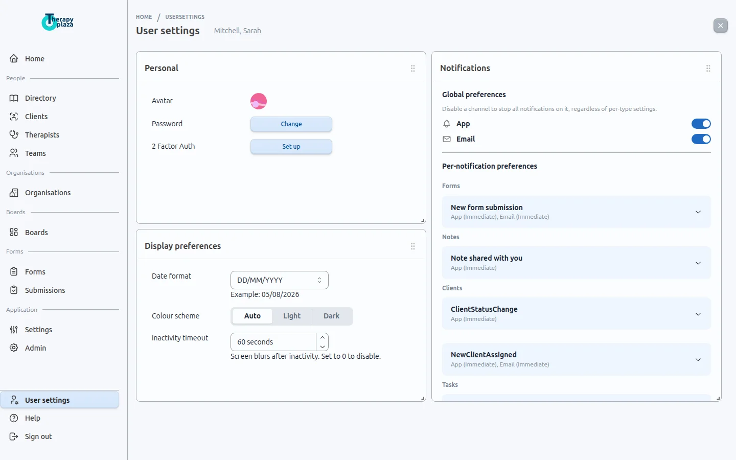Open the Directory book icon
The image size is (736, 460).
tap(14, 98)
